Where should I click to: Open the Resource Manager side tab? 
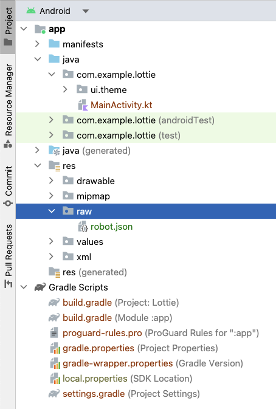click(x=8, y=105)
